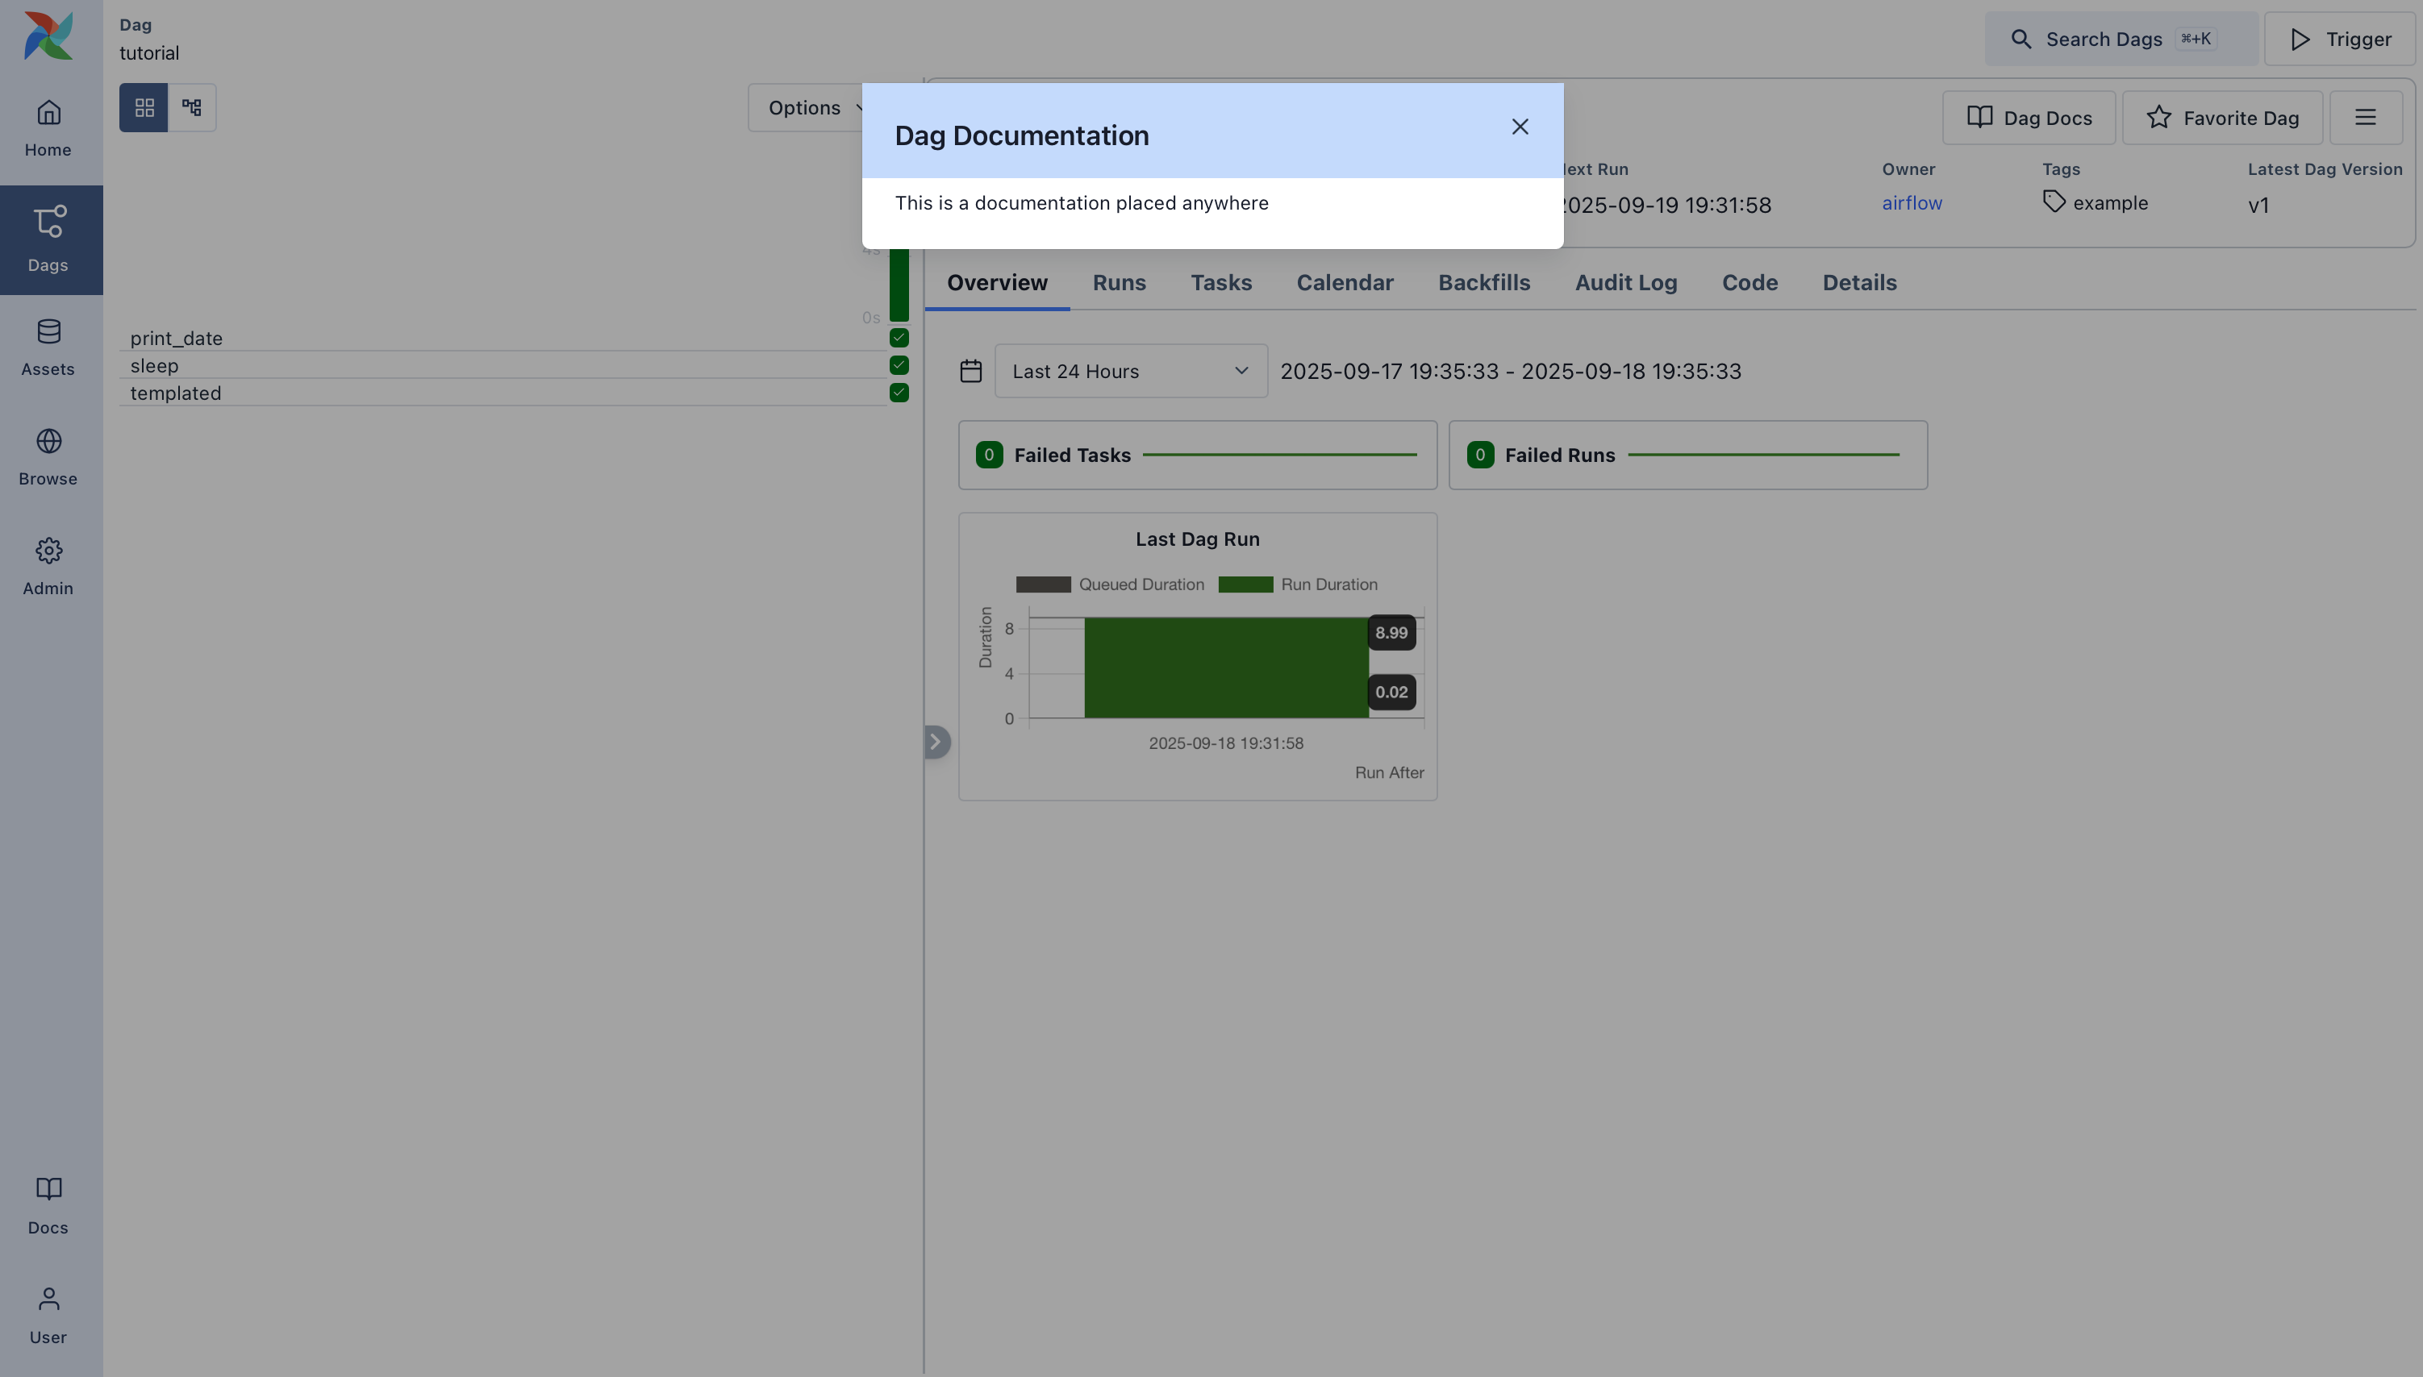The image size is (2423, 1377).
Task: Select the grid view toggle button
Action: pyautogui.click(x=144, y=108)
